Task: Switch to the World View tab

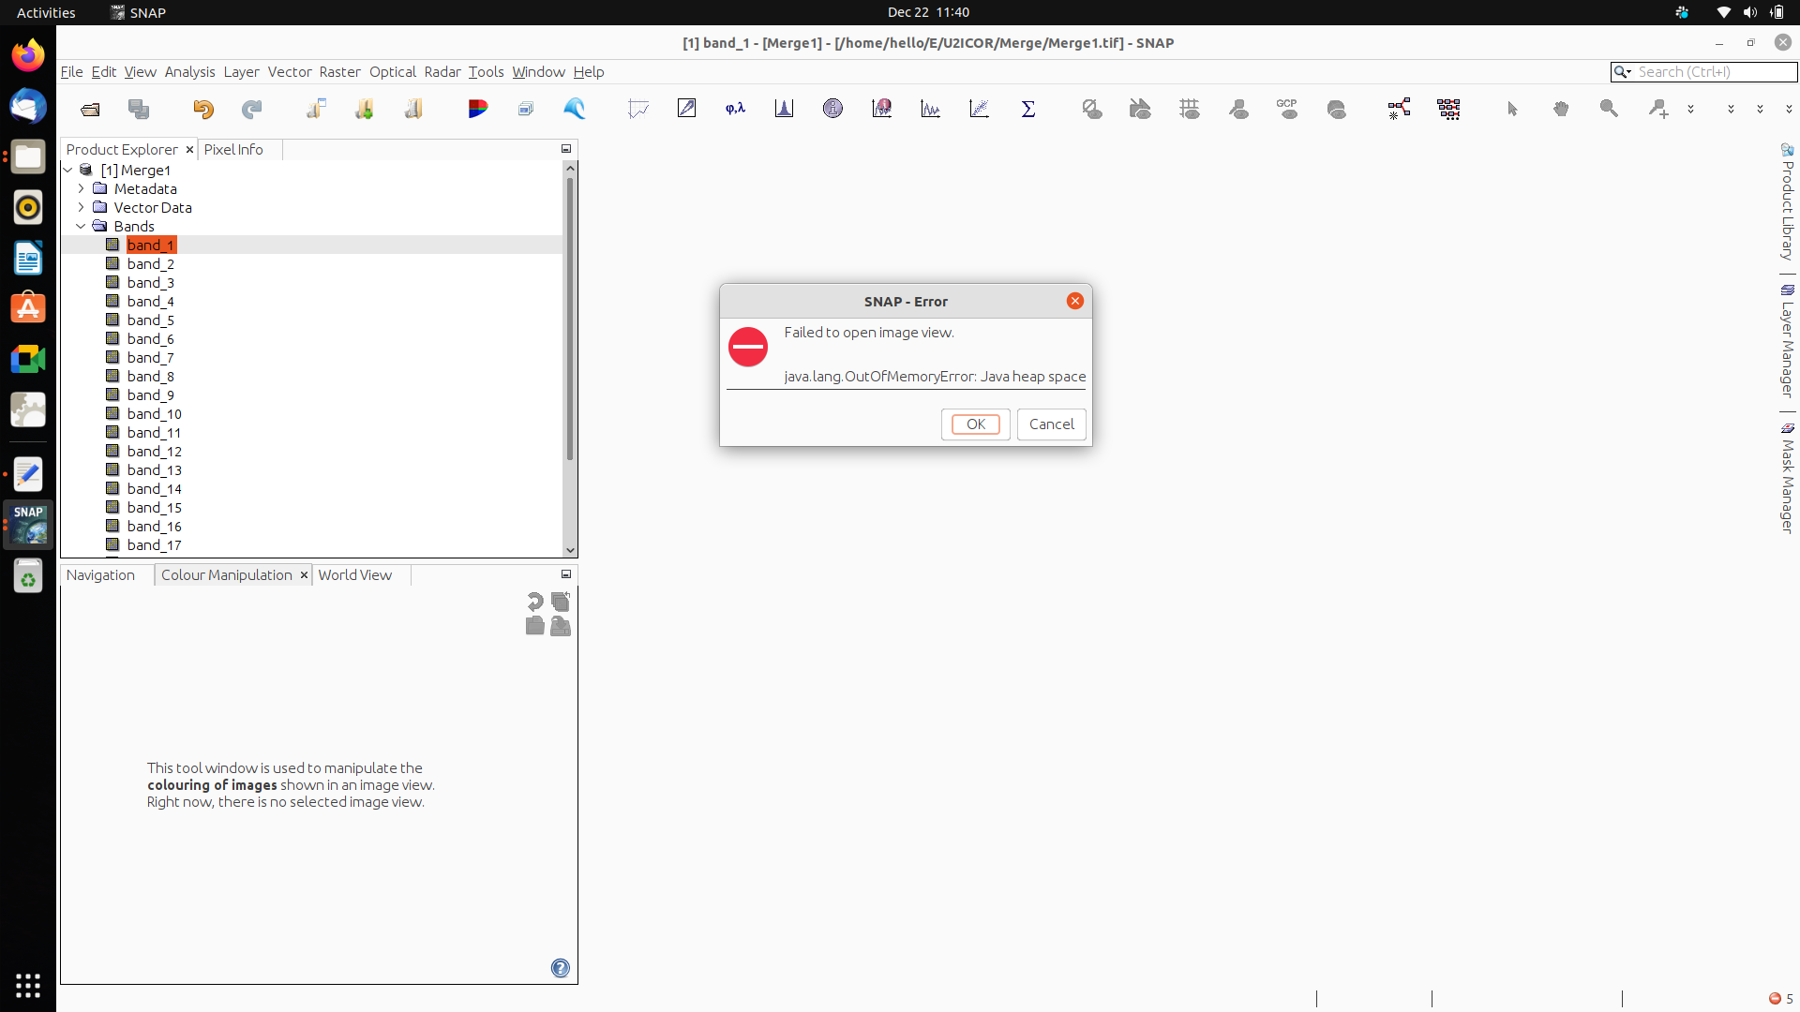Action: tap(354, 574)
